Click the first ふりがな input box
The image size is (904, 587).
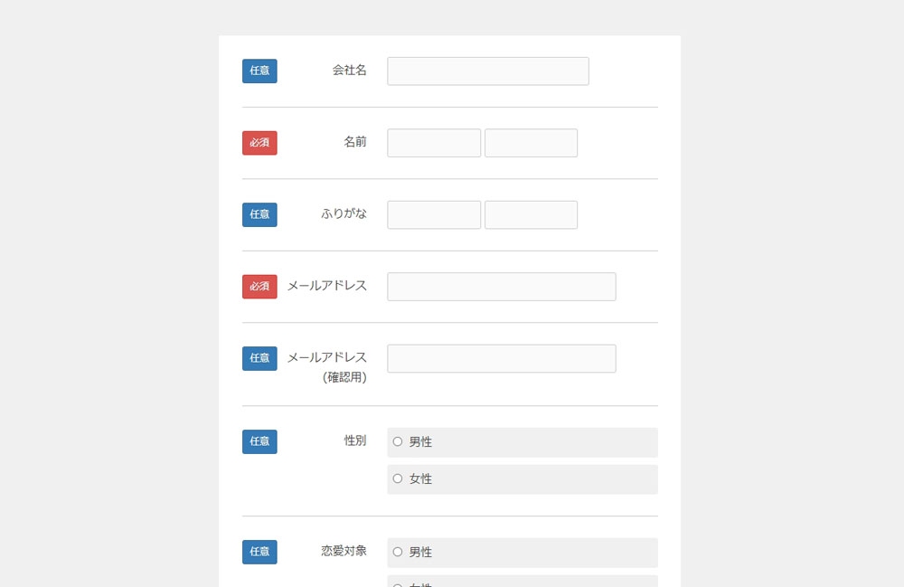[x=434, y=214]
